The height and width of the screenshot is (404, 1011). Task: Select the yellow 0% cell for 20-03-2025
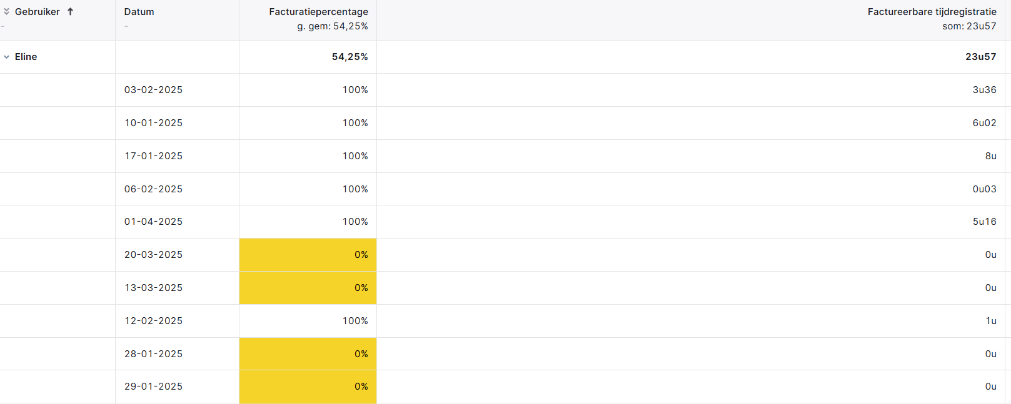[308, 255]
